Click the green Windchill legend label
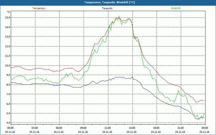 [x=175, y=8]
